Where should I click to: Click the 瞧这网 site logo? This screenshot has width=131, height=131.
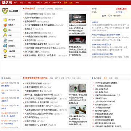[7, 3]
